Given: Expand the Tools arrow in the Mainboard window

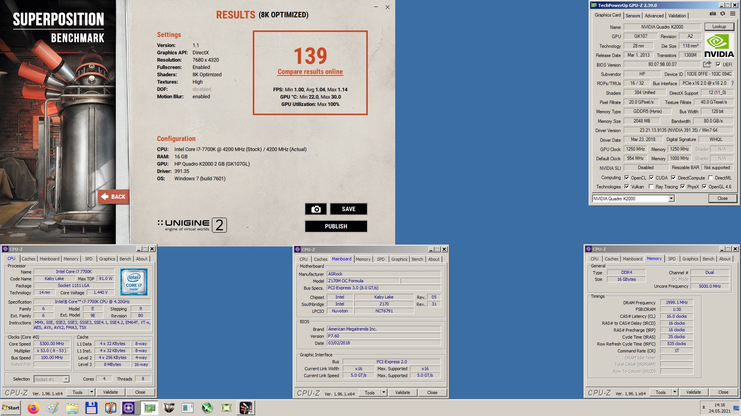Looking at the screenshot, I should [384, 393].
